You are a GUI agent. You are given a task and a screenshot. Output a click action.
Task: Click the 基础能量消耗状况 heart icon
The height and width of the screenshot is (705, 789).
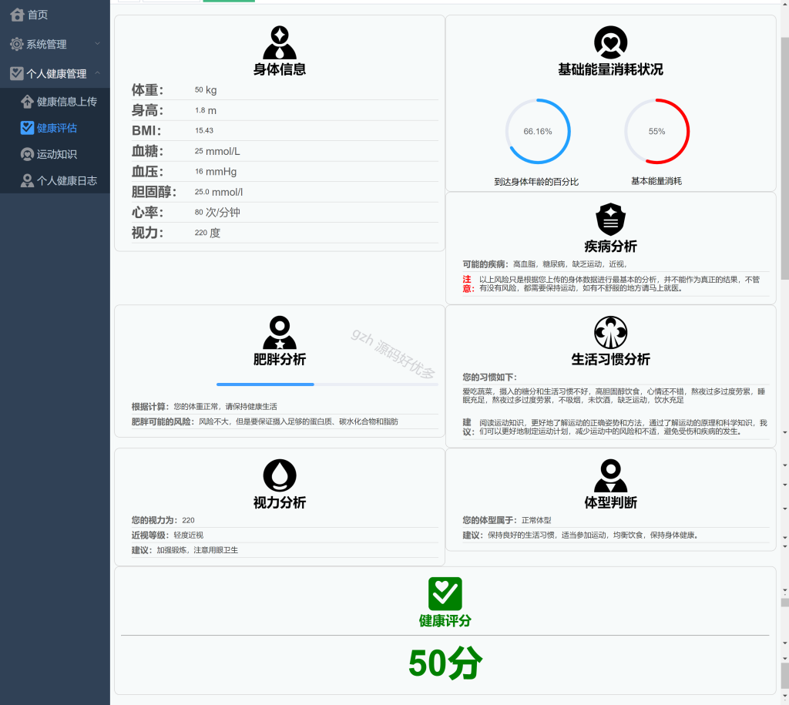pos(610,42)
